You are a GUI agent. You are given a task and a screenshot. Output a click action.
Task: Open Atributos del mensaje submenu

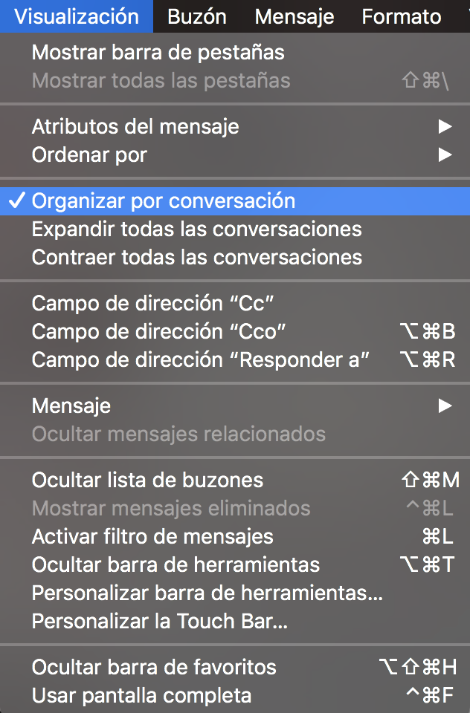pos(135,127)
